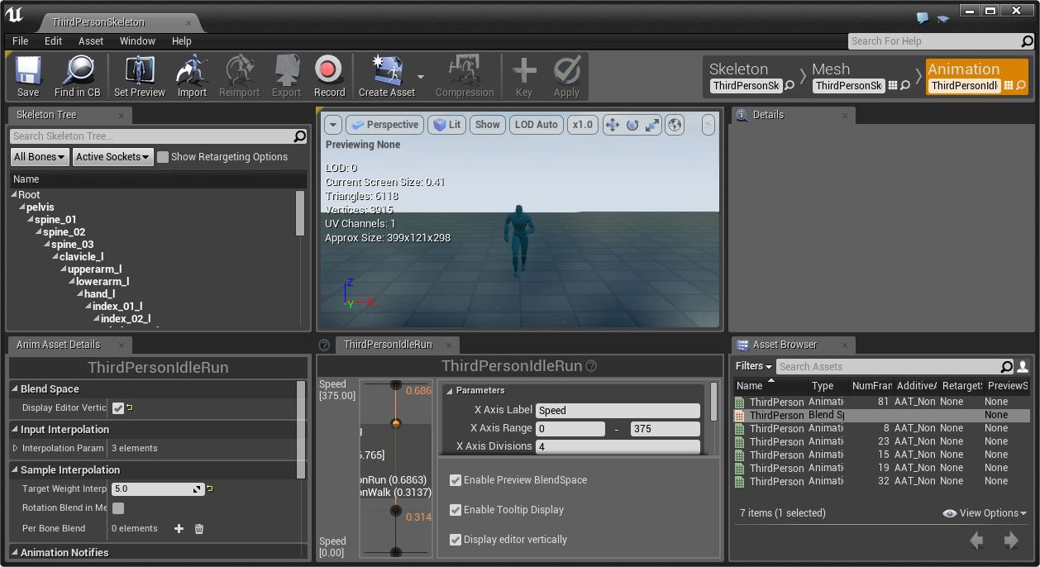
Task: Collapse the Parameters section in blend space
Action: pyautogui.click(x=450, y=391)
